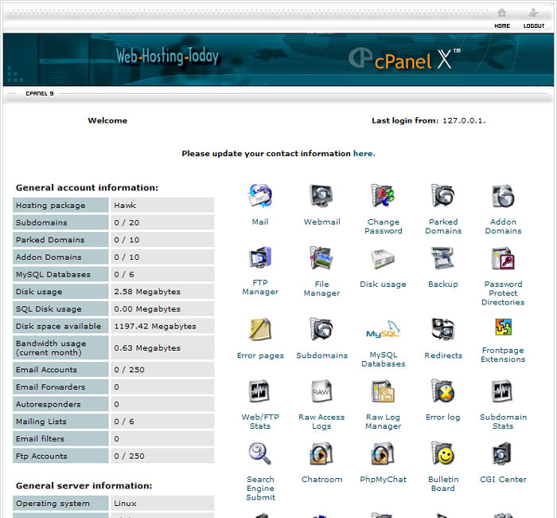This screenshot has height=518, width=557.
Task: Open MySQL Databases icon
Action: click(x=383, y=330)
